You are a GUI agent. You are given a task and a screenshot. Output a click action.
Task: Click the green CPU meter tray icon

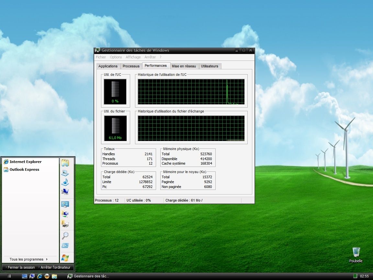[x=355, y=276]
